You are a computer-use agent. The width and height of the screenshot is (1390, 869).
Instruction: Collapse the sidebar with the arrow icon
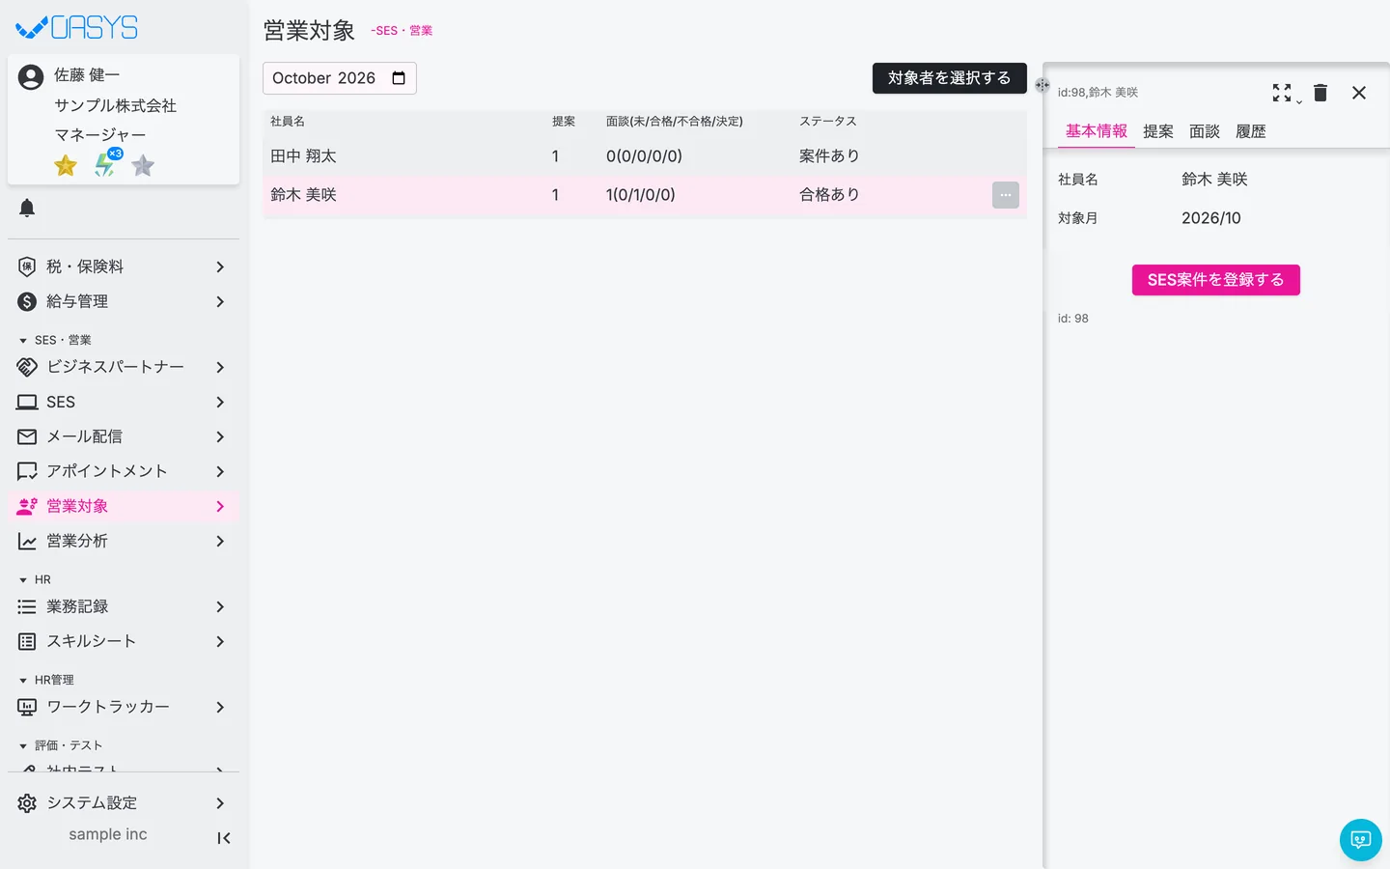223,838
